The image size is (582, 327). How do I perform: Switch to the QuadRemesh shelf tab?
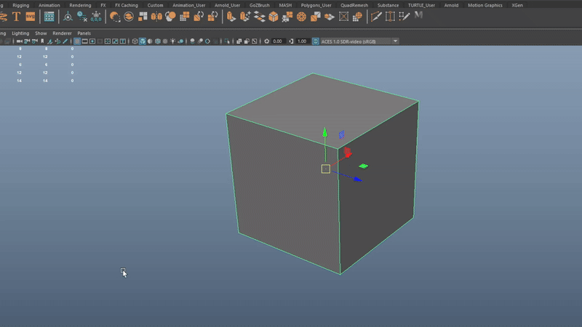(354, 5)
